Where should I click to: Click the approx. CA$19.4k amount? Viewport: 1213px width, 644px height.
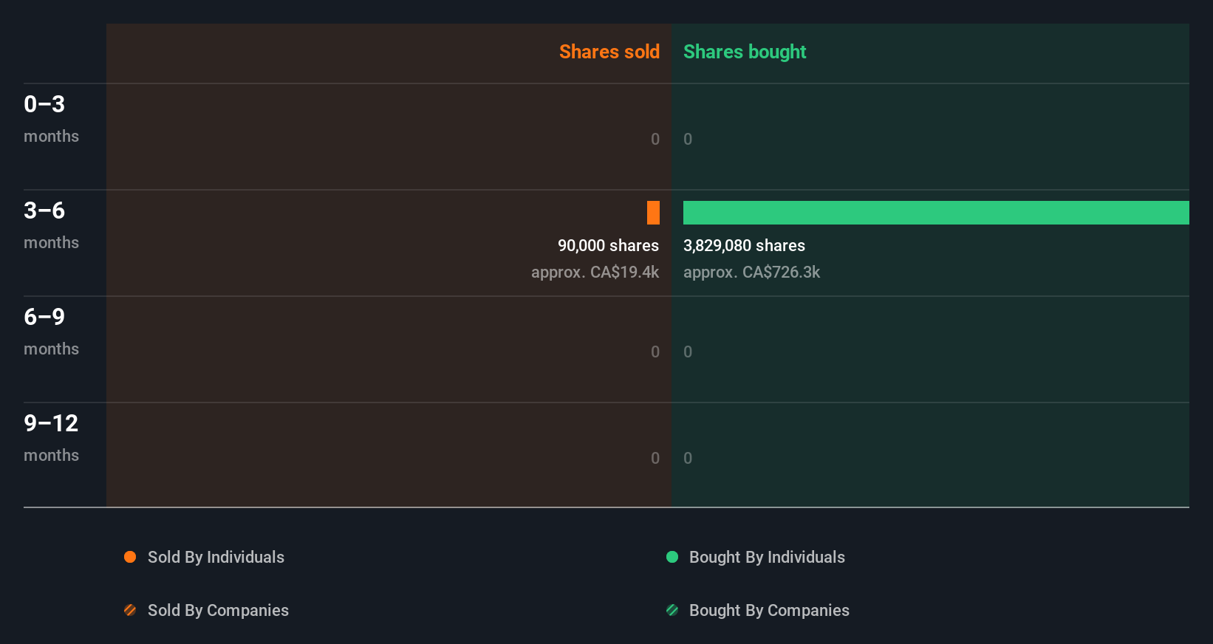[x=595, y=272]
